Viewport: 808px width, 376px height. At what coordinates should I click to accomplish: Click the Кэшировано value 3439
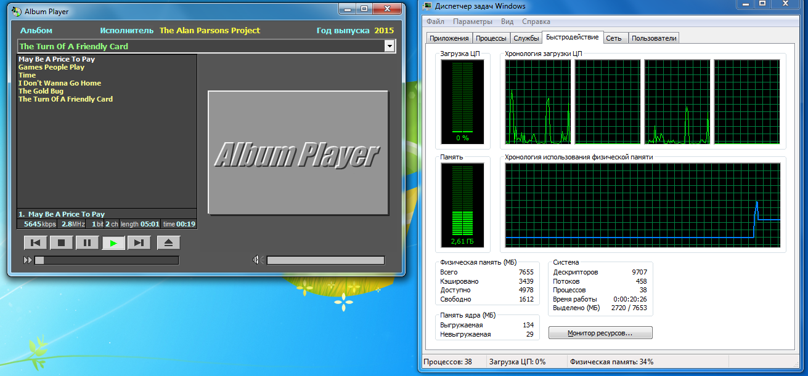coord(526,281)
